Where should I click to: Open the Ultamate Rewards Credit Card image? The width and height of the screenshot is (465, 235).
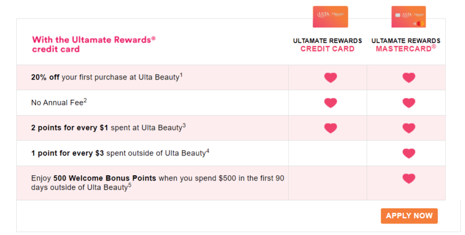click(x=330, y=17)
